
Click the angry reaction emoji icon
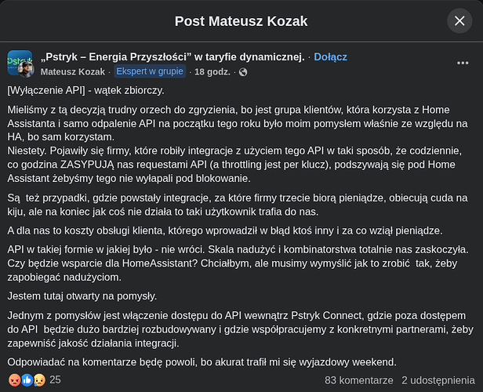click(x=14, y=380)
